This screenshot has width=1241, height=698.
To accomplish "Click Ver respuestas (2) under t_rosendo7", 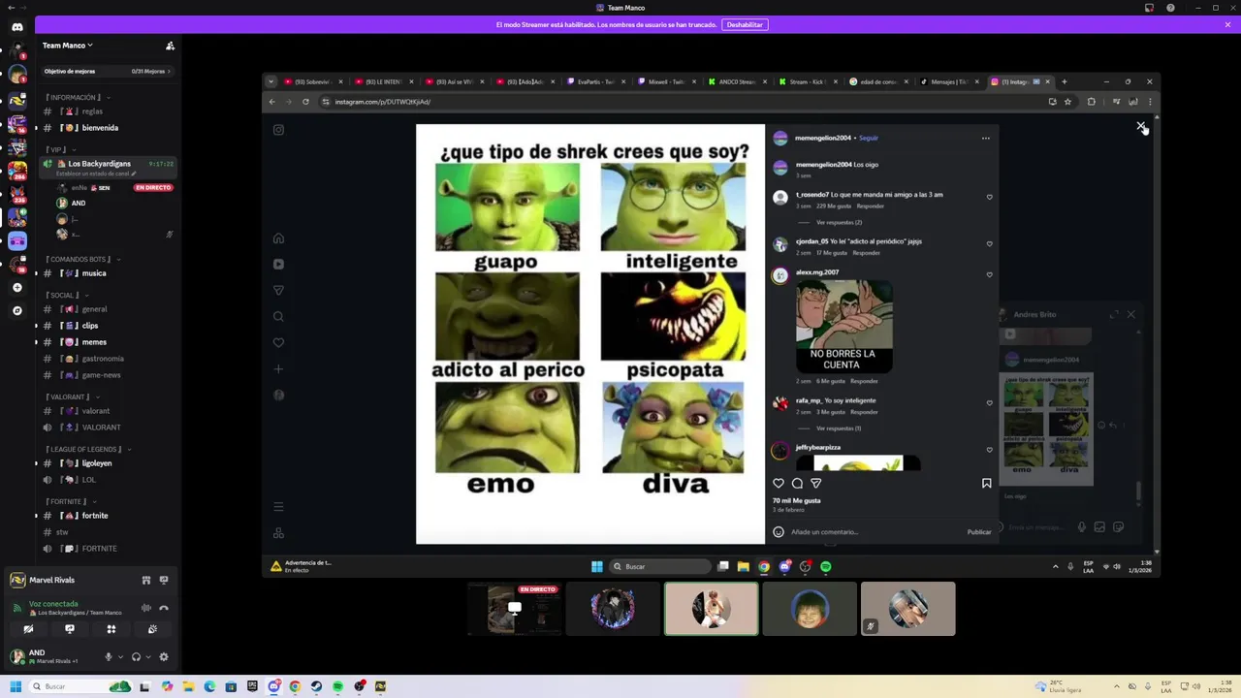I will [839, 222].
